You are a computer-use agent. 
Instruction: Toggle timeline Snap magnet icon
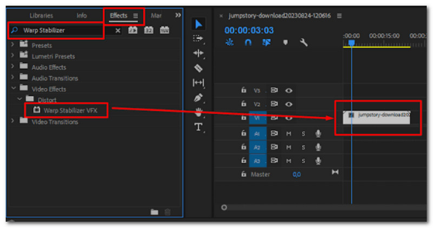(x=248, y=42)
